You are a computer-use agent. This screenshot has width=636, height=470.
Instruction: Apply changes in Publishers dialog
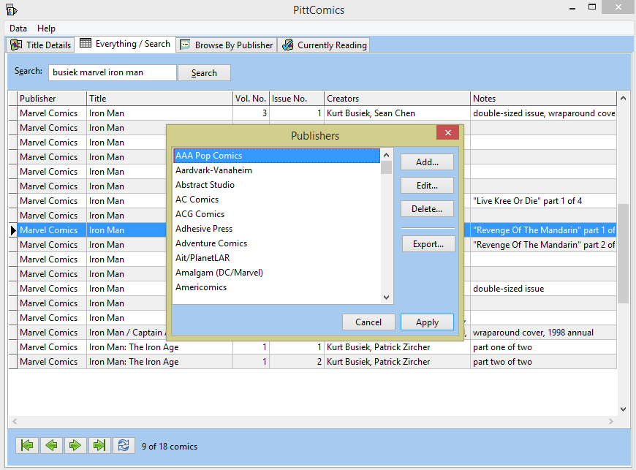click(x=427, y=322)
